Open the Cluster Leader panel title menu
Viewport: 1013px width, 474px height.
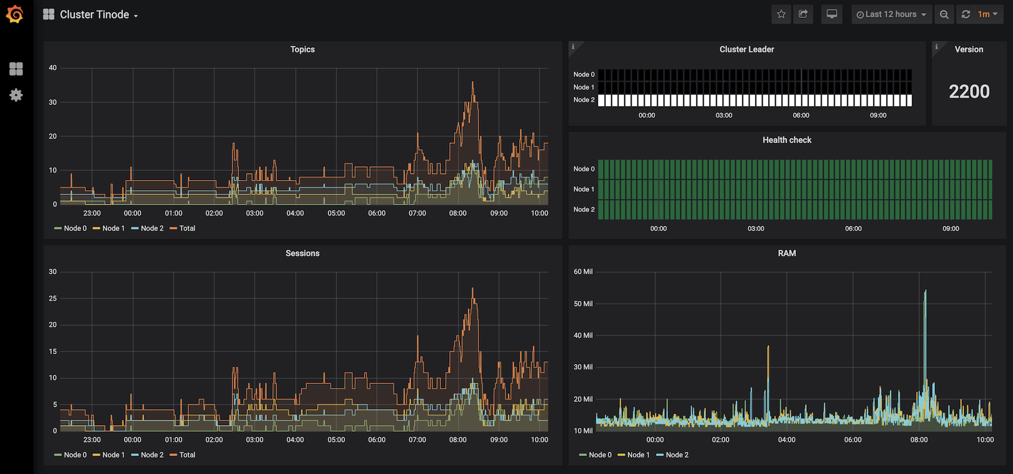[x=747, y=49]
